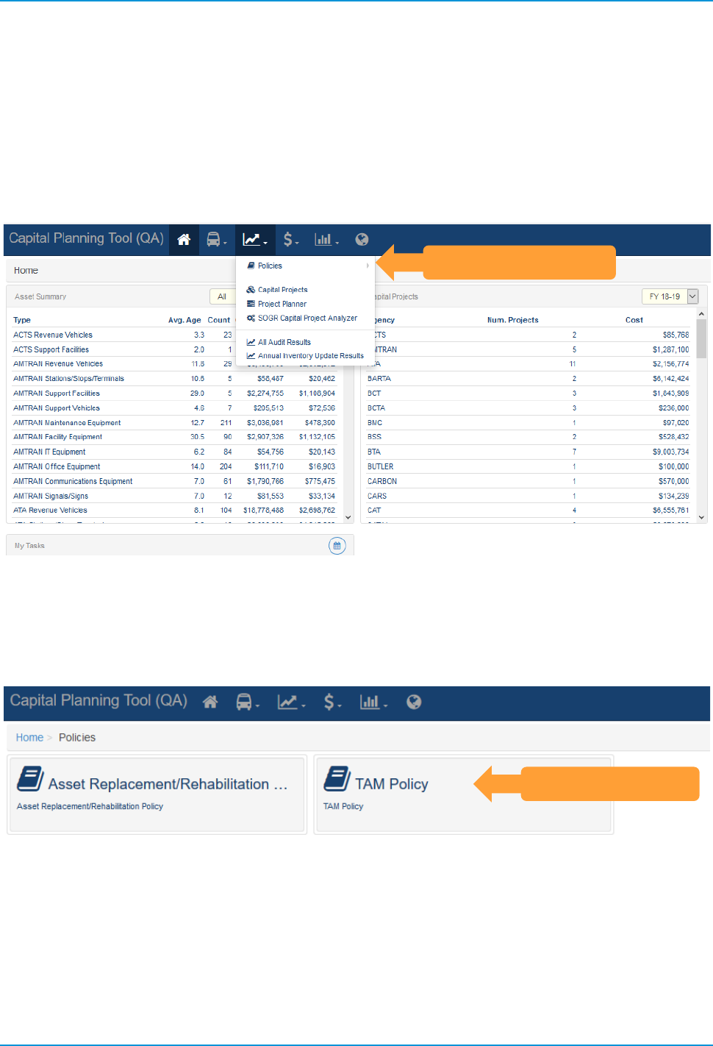The height and width of the screenshot is (1046, 713).
Task: Click the Type column header
Action: point(22,320)
